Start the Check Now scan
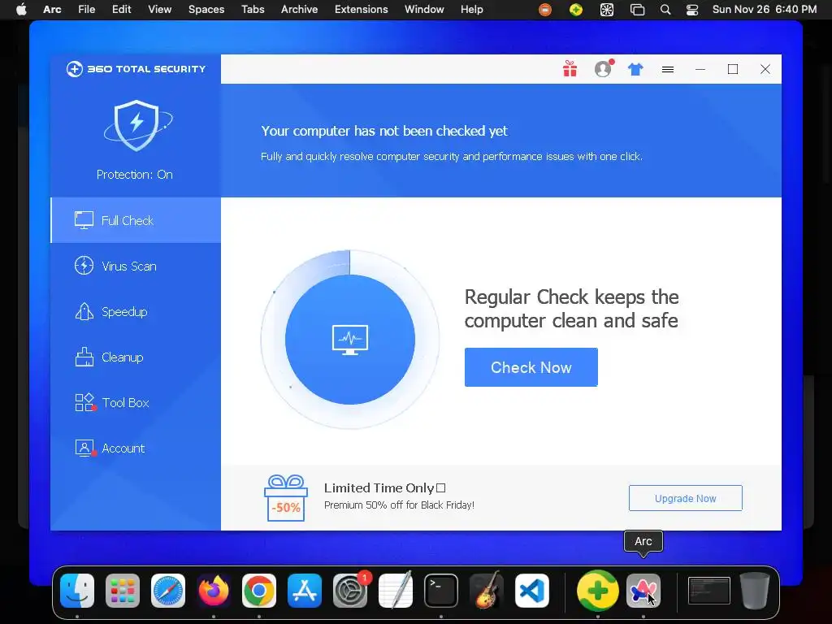Viewport: 832px width, 624px height. pos(531,367)
